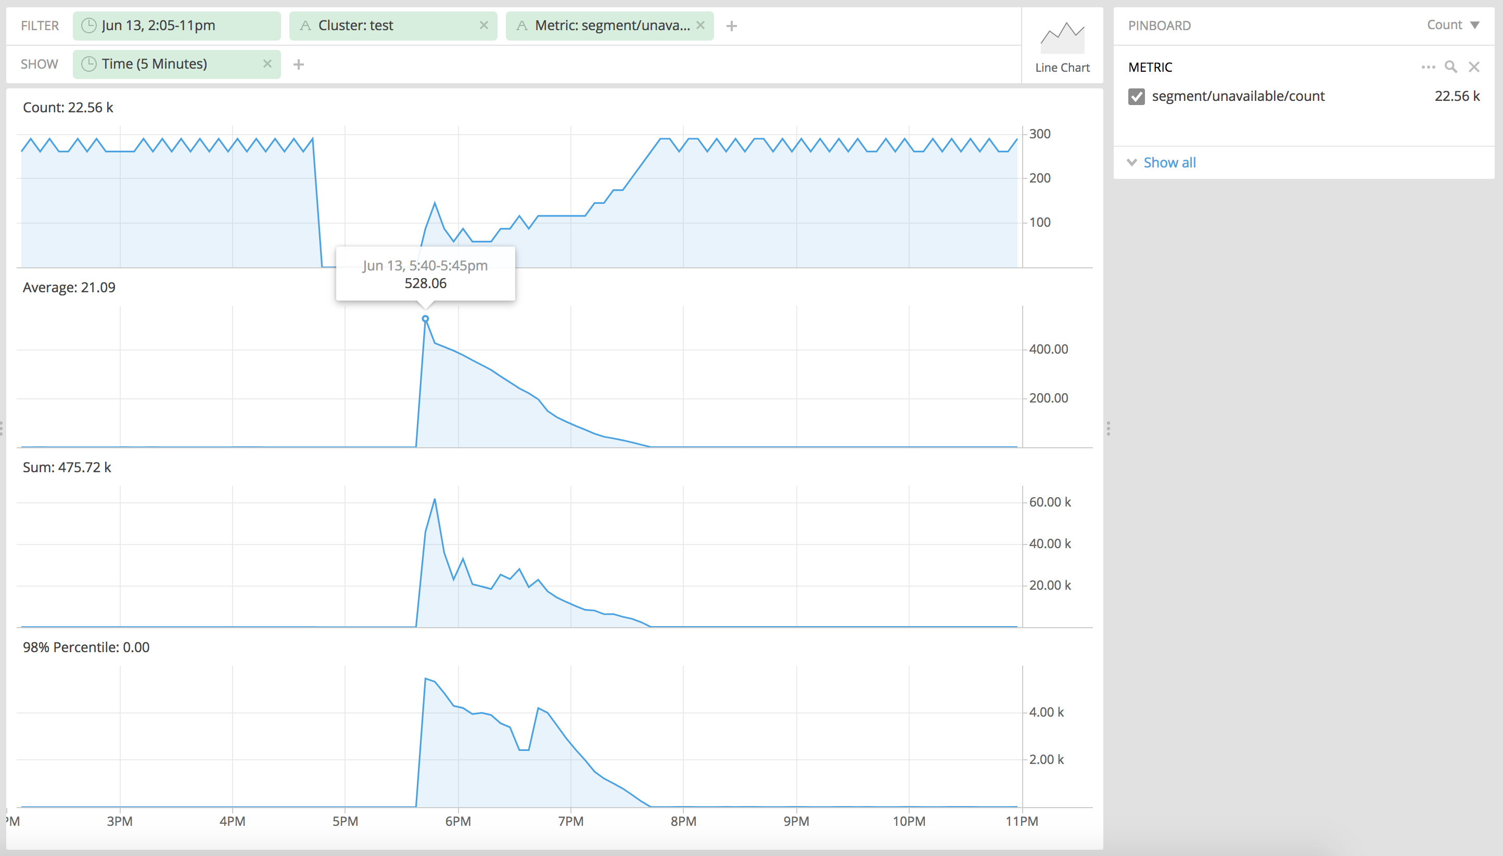Remove the Metric segment/unavailable filter

[700, 25]
